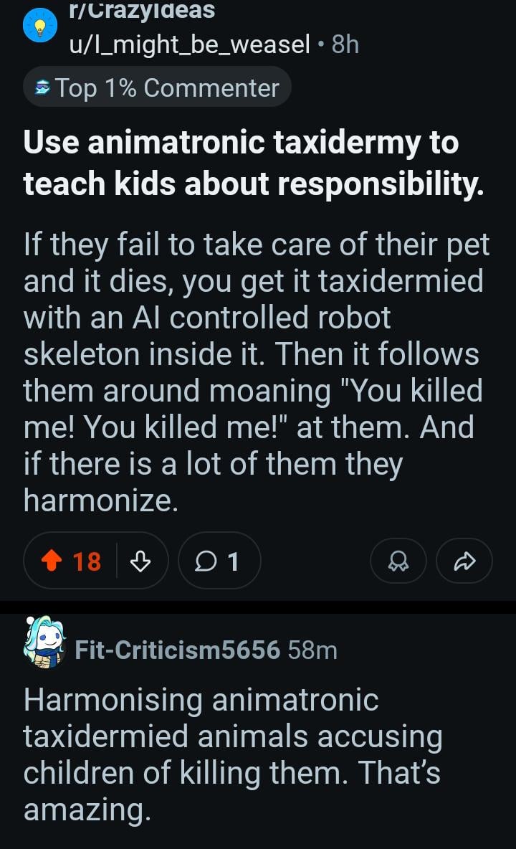Open the r/CrazyIdeas subreddit link
The width and height of the screenshot is (516, 849).
(142, 10)
